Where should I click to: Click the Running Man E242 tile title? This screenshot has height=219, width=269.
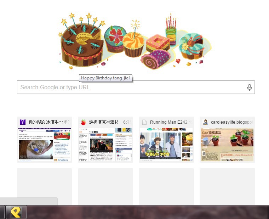(168, 122)
